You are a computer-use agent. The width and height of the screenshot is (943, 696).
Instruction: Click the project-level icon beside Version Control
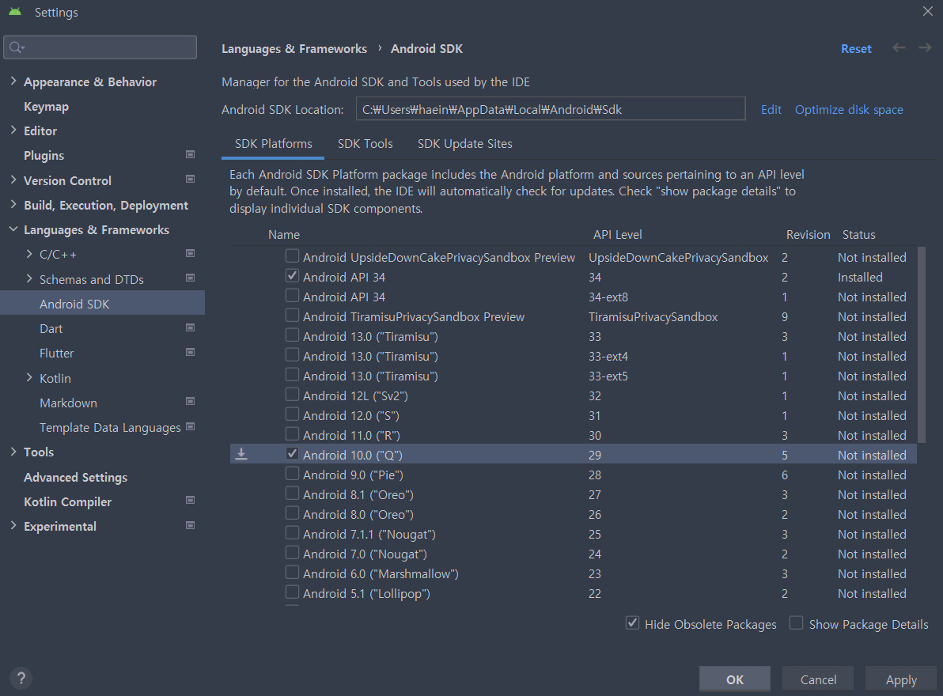[x=190, y=179]
